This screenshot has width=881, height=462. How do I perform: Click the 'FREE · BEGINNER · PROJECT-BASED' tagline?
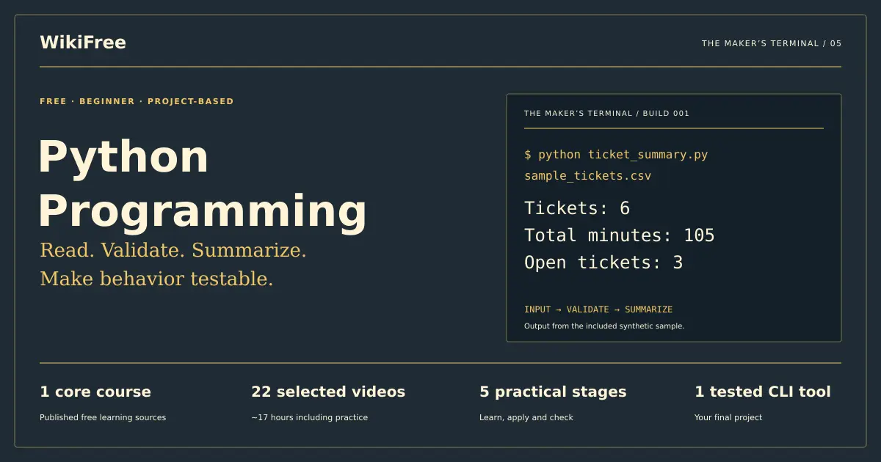137,101
